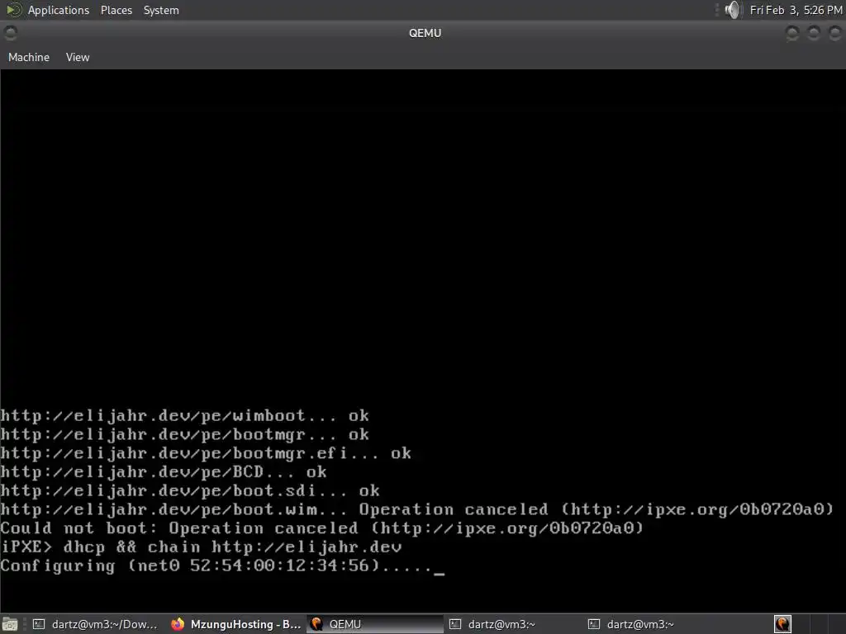Image resolution: width=846 pixels, height=634 pixels.
Task: Close the QEMU window
Action: (834, 33)
